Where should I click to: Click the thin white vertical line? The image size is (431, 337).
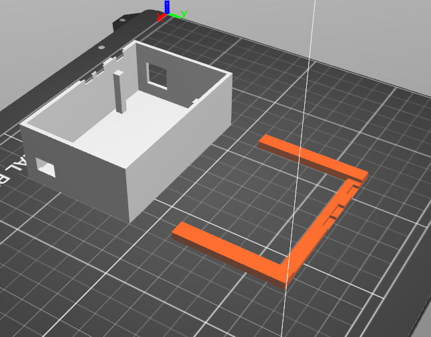(x=298, y=168)
